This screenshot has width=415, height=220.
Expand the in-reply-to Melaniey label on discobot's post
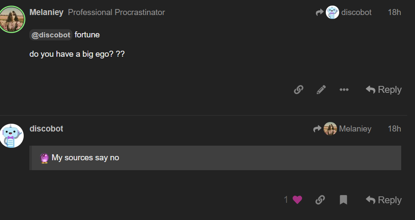(355, 129)
